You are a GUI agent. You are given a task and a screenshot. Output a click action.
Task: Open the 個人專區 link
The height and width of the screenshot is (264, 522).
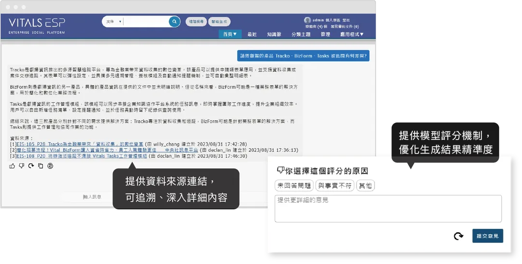pyautogui.click(x=333, y=20)
